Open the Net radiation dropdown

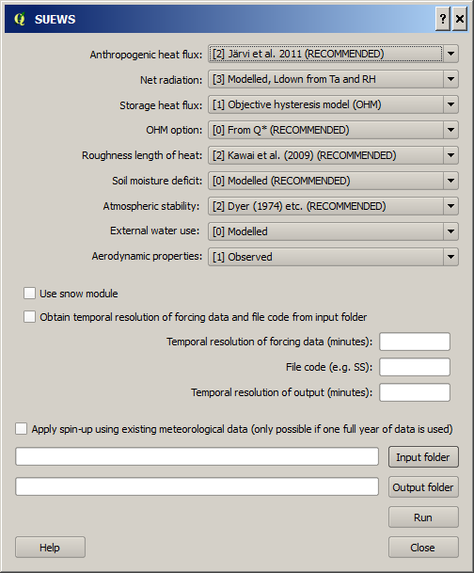(x=333, y=79)
